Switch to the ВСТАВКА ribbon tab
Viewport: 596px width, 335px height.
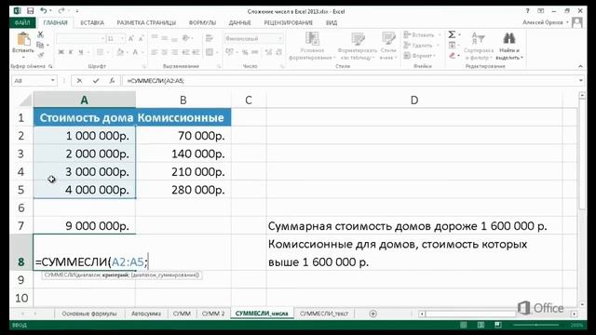92,22
